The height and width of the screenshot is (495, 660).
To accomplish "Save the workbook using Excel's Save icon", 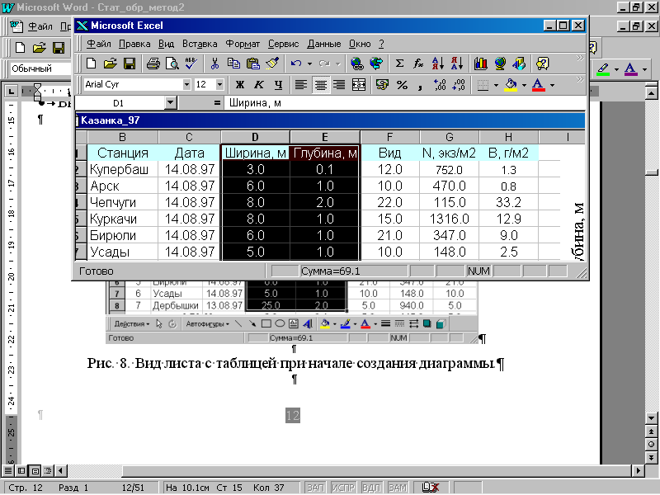I will [130, 64].
